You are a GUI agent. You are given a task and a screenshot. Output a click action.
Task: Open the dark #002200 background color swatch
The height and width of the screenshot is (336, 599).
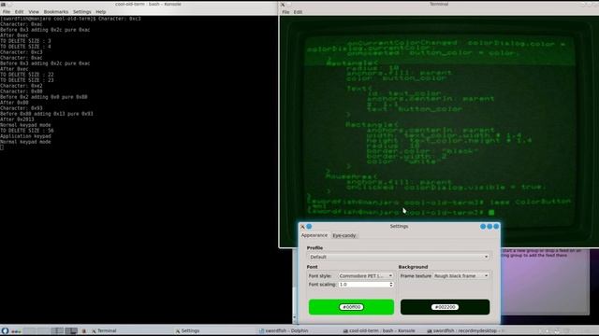(x=445, y=307)
